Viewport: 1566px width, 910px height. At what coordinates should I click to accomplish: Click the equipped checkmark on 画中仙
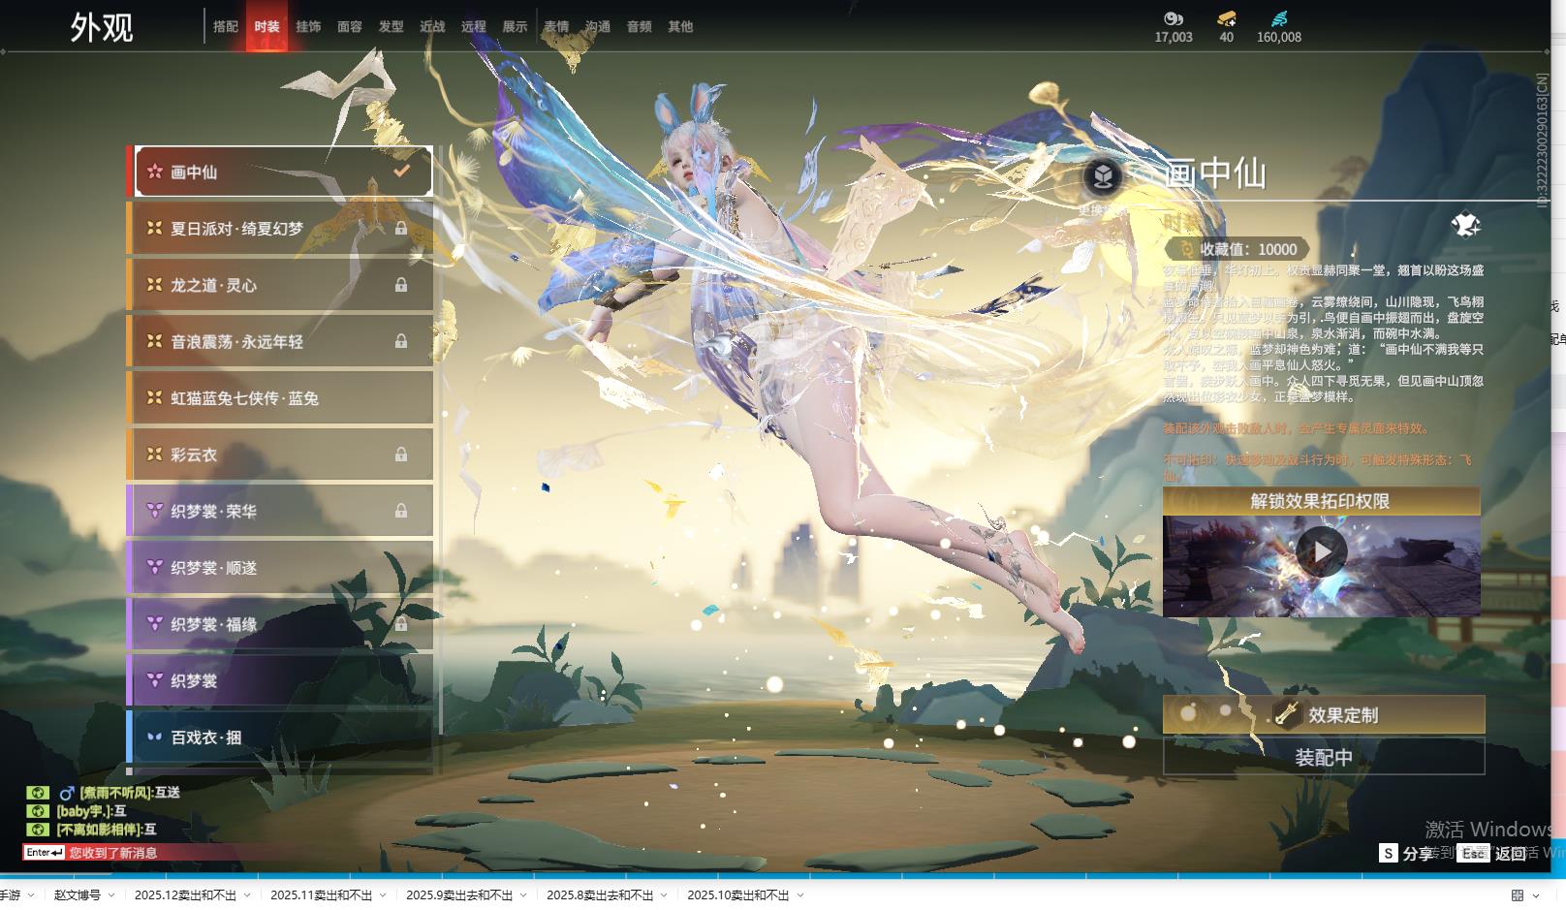(x=401, y=171)
